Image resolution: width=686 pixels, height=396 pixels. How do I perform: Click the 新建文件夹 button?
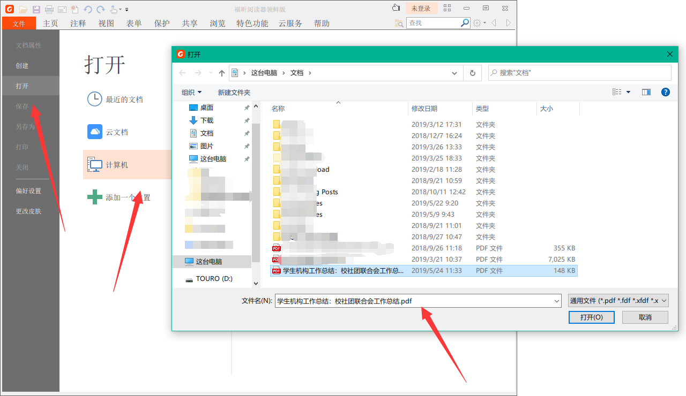pos(234,93)
